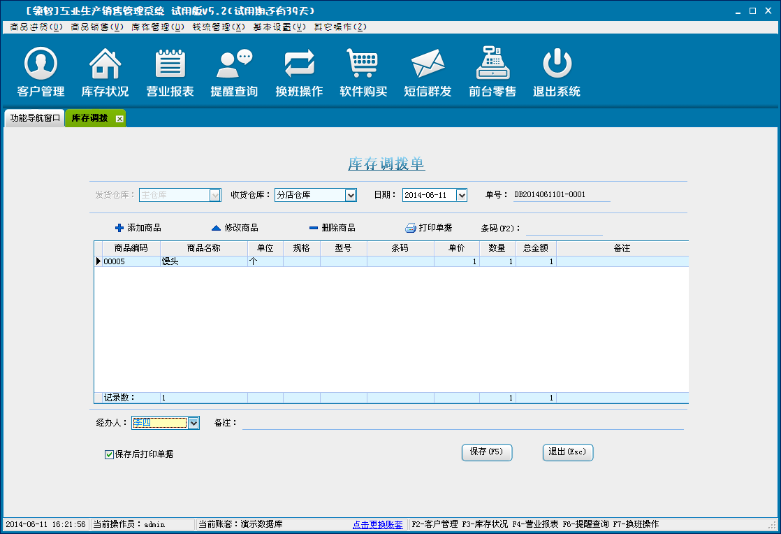Click the 保存(F5) button
Screen dimensions: 781x534
pos(487,452)
